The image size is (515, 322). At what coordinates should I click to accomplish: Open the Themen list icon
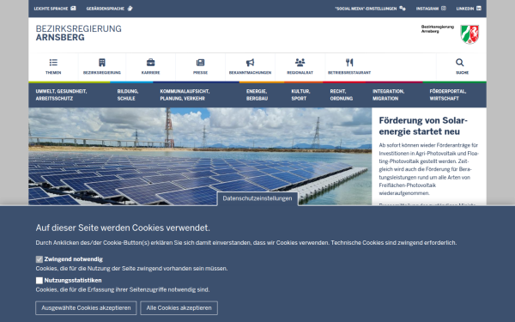(53, 63)
